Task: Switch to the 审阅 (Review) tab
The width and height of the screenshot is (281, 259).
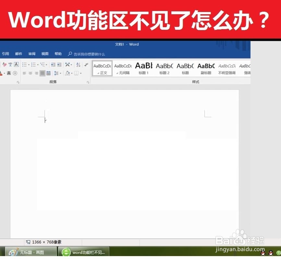Action: (32, 54)
